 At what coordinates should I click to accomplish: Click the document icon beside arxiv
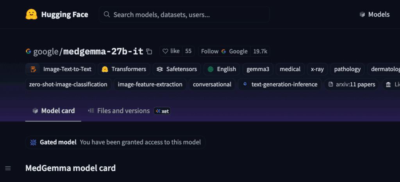[x=331, y=84]
